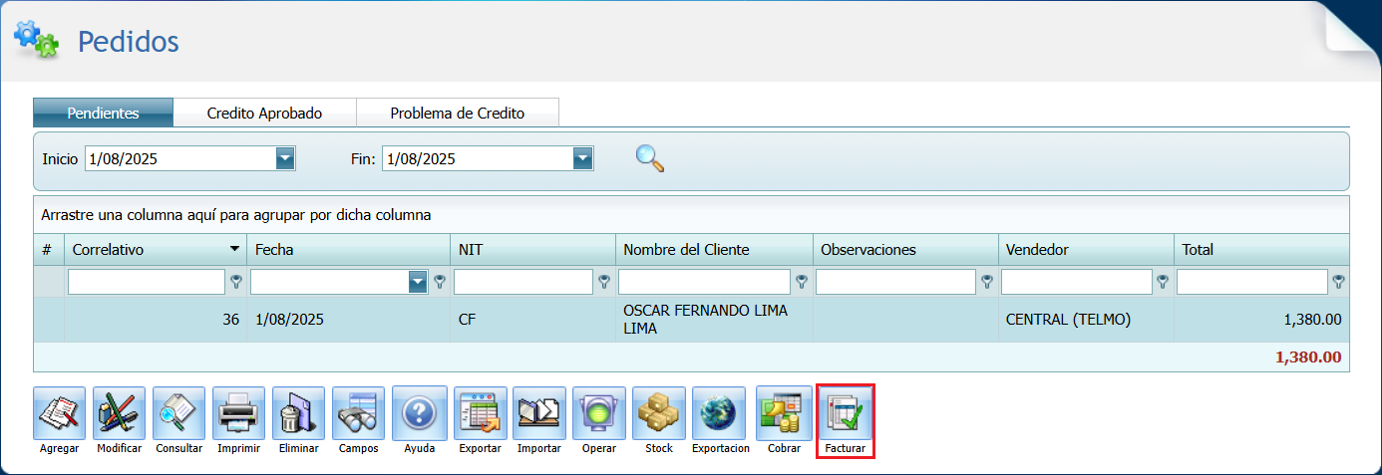Focus the Fin date field
This screenshot has width=1382, height=475.
point(478,158)
